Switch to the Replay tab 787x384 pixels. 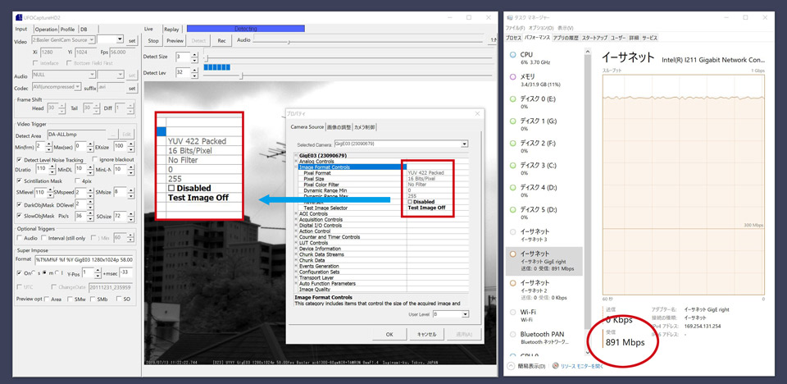[x=172, y=29]
